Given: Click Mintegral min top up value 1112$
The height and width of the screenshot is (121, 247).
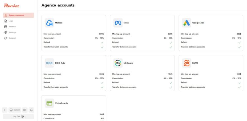Looking at the screenshot, I should coord(170,74).
